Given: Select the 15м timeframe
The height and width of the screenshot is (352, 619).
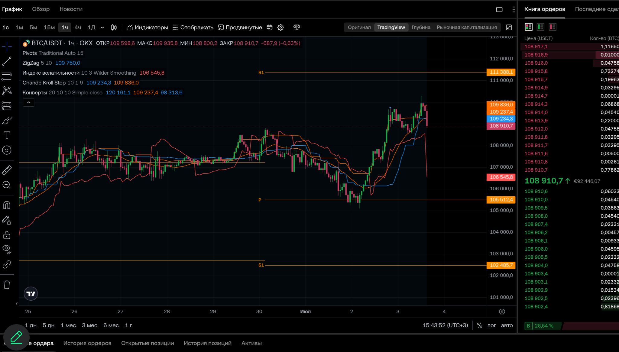Looking at the screenshot, I should (x=49, y=27).
